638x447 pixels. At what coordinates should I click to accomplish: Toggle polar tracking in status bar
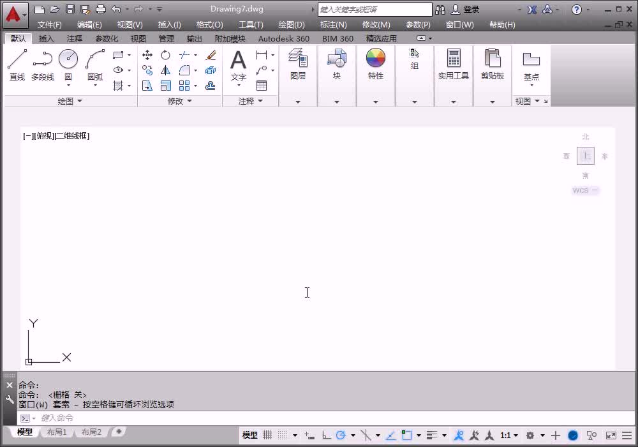341,436
